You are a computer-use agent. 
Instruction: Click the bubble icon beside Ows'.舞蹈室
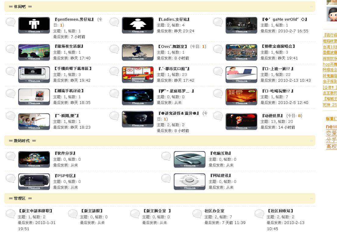pyautogui.click(x=114, y=49)
